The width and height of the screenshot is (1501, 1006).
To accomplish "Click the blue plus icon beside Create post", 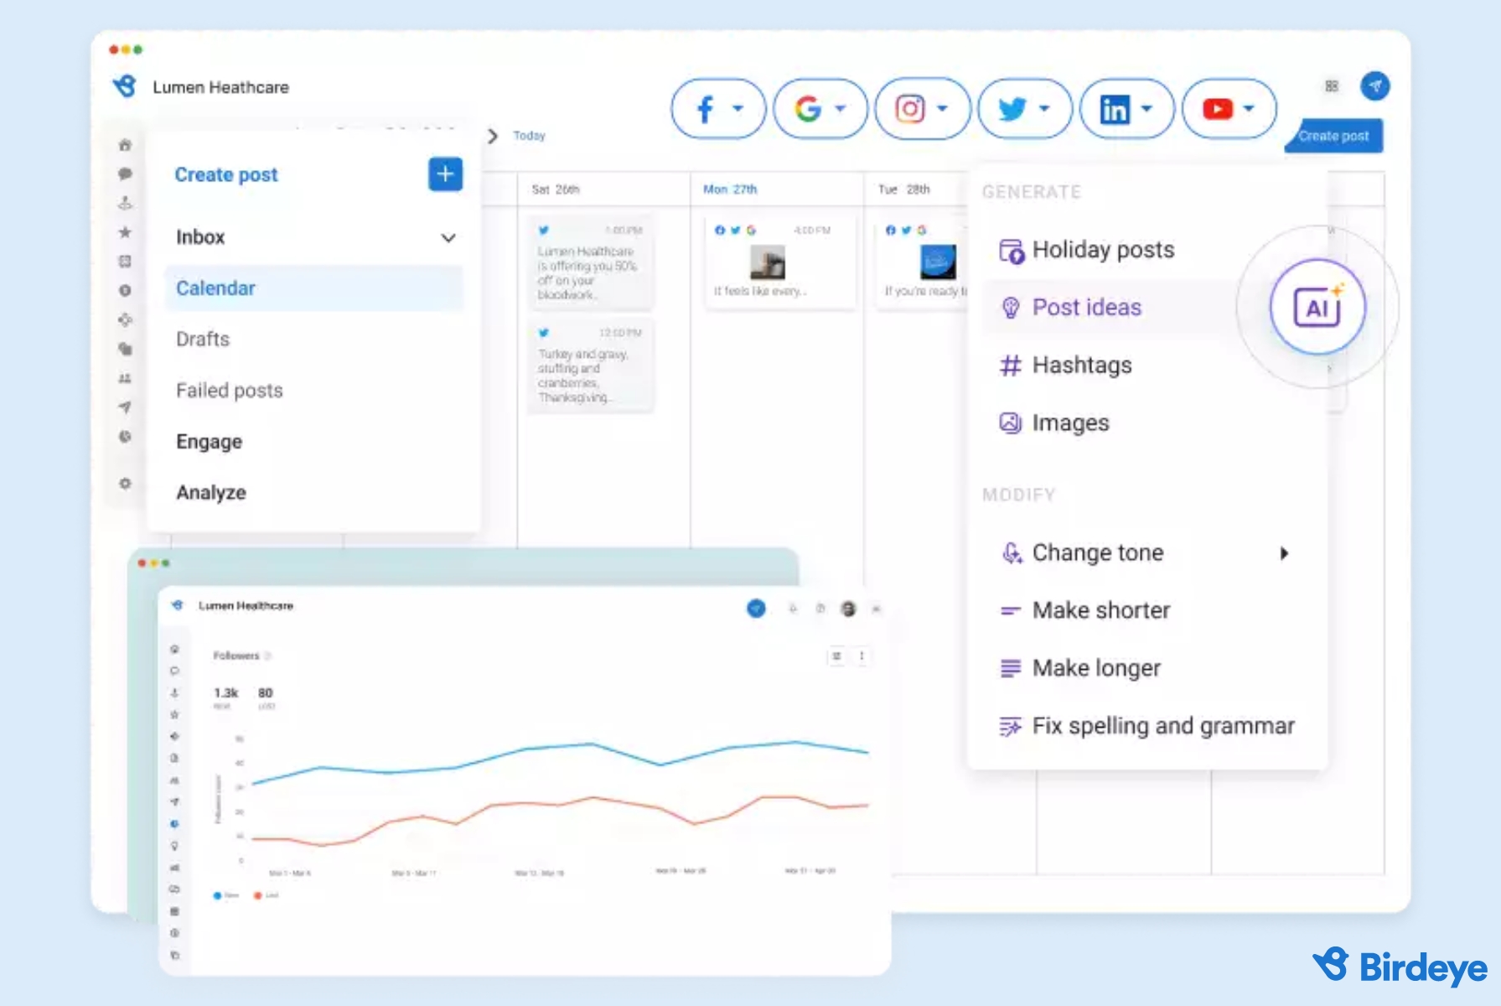I will (x=445, y=174).
